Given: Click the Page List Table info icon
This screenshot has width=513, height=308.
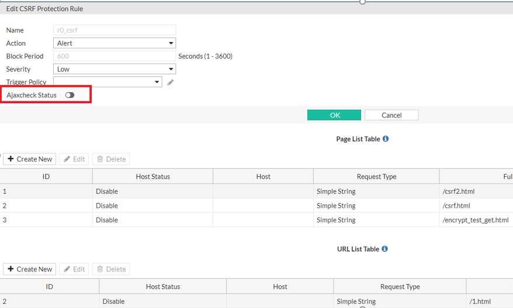Looking at the screenshot, I should [386, 139].
